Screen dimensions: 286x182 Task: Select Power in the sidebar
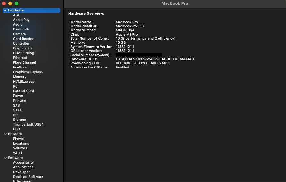[x=18, y=96]
